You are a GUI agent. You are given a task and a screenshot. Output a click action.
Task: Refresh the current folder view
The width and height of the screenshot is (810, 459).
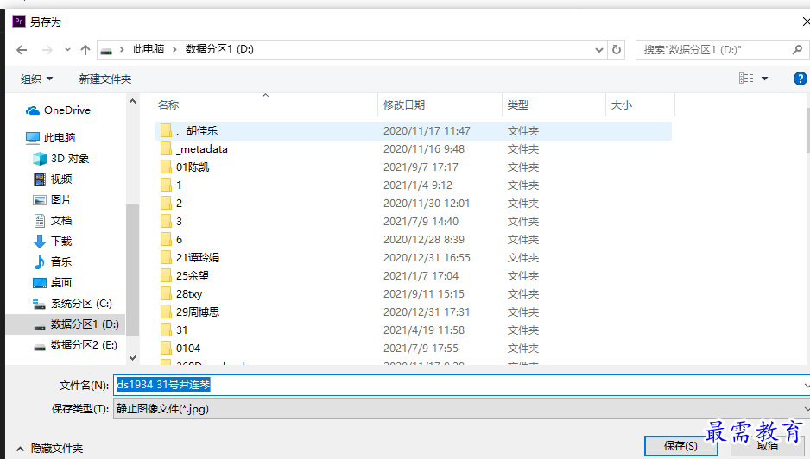[x=617, y=49]
